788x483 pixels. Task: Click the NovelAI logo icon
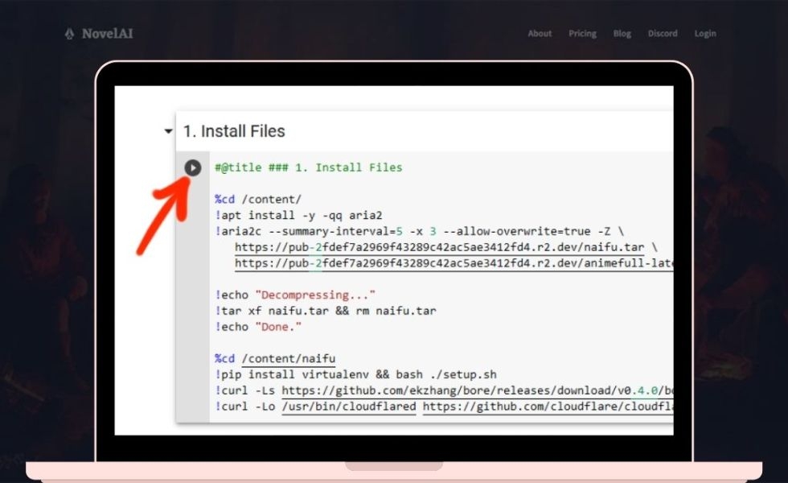(69, 34)
